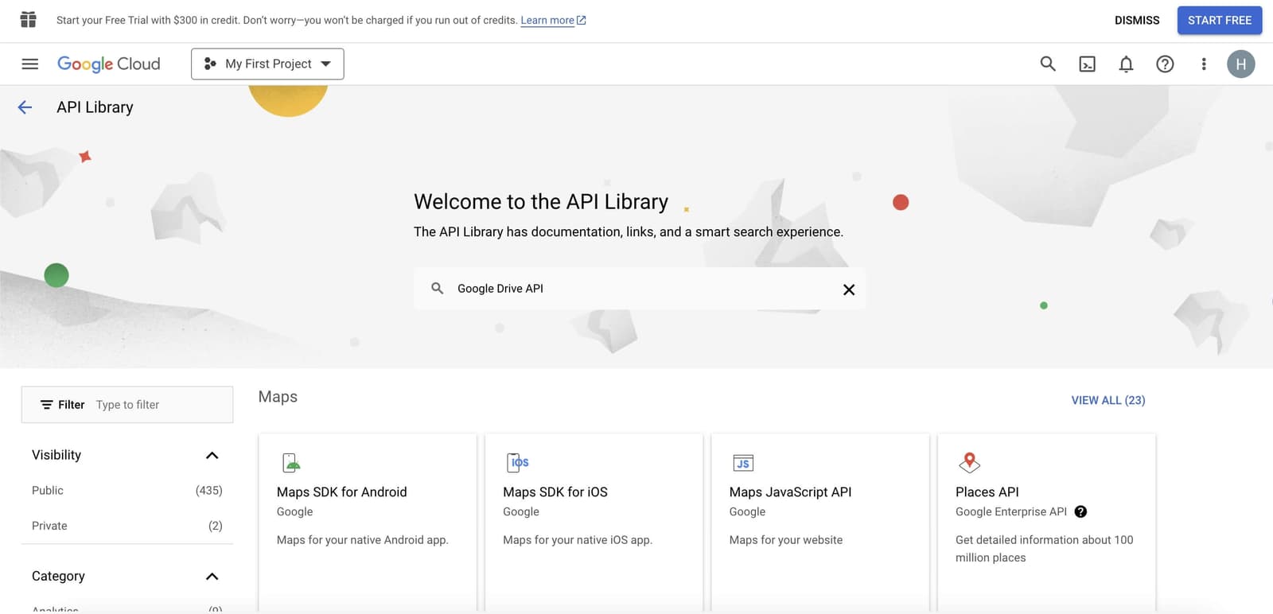Click the Private count (2)

point(216,526)
